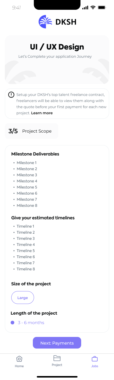Tap the DKSH brand name text

(66, 22)
